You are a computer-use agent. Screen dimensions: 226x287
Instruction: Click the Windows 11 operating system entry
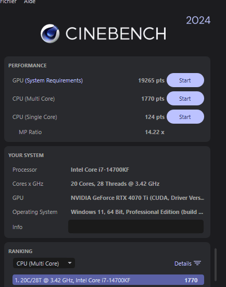(137, 212)
